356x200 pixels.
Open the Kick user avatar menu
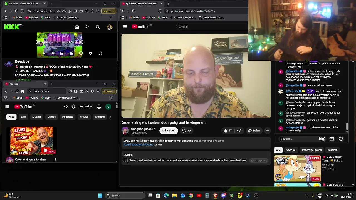(x=109, y=27)
